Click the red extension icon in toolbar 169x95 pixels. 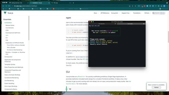click(x=144, y=6)
